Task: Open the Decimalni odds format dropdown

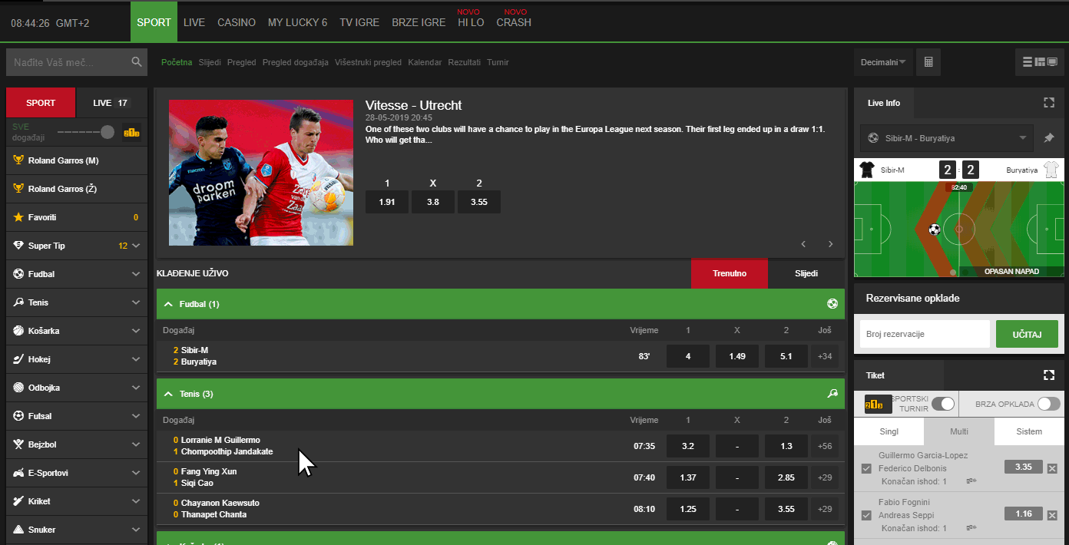Action: point(883,62)
